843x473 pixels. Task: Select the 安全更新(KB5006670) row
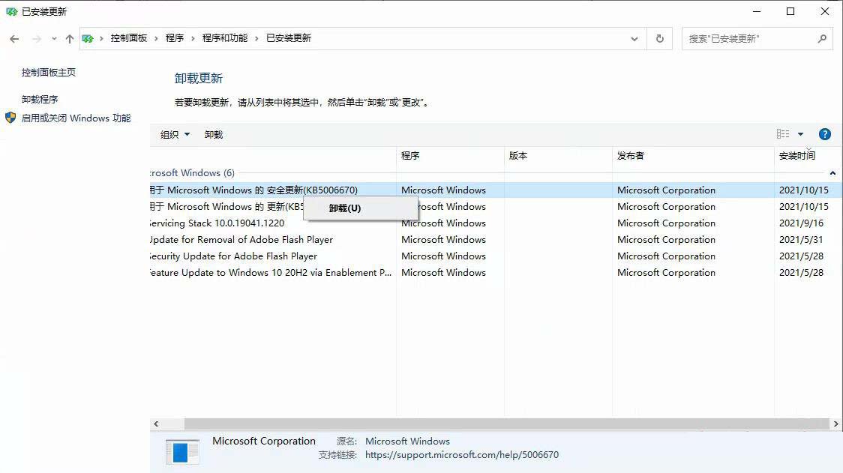[494, 190]
